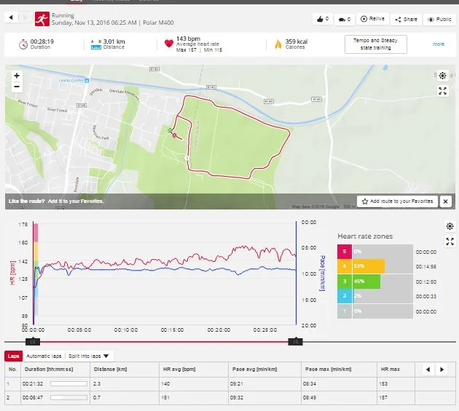Zoom in on the route map
The width and height of the screenshot is (459, 411).
[x=17, y=76]
